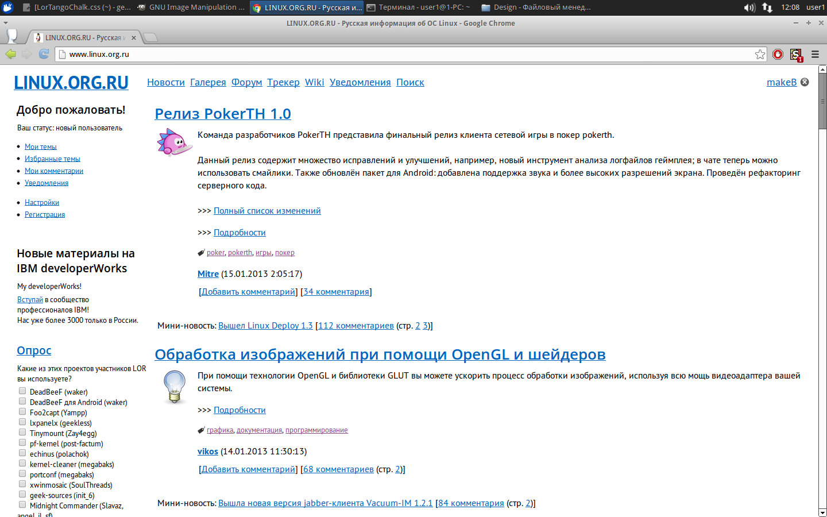Viewport: 827px width, 517px height.
Task: Check pf-kernel (post-factum) poll option
Action: click(x=22, y=443)
